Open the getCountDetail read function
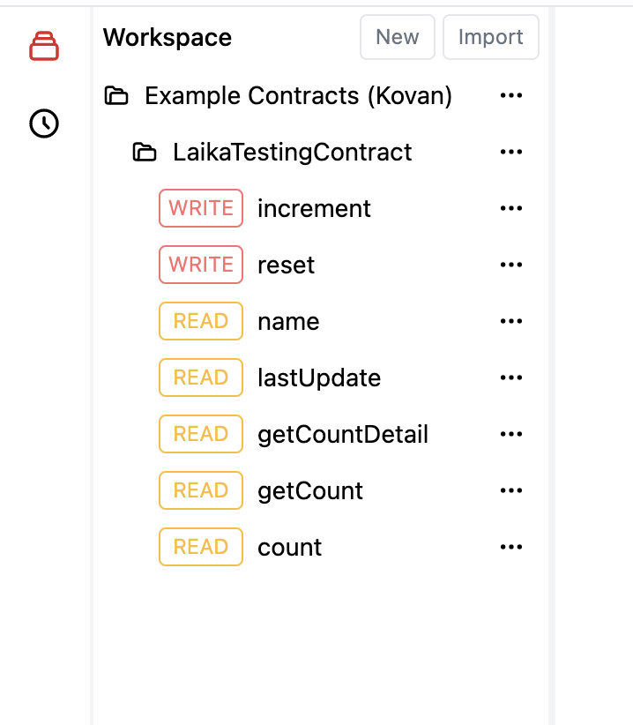Screen dimensions: 633x725 pyautogui.click(x=342, y=435)
